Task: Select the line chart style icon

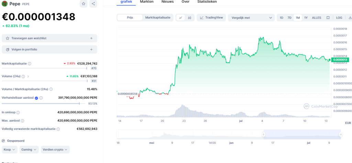Action: click(x=180, y=18)
